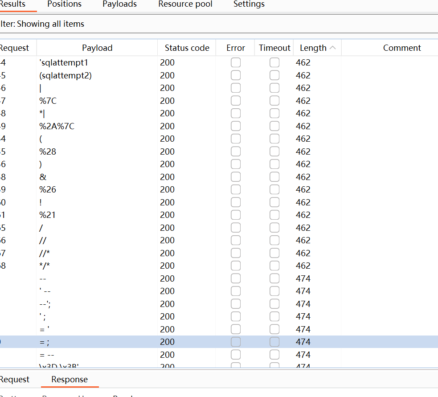Image resolution: width=438 pixels, height=397 pixels.
Task: Click the Length column sort arrow
Action: 332,48
